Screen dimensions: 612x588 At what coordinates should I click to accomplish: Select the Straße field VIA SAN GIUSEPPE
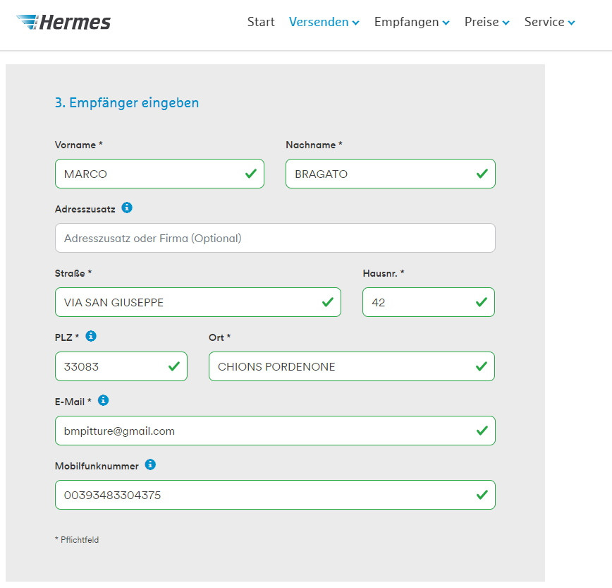coord(198,302)
